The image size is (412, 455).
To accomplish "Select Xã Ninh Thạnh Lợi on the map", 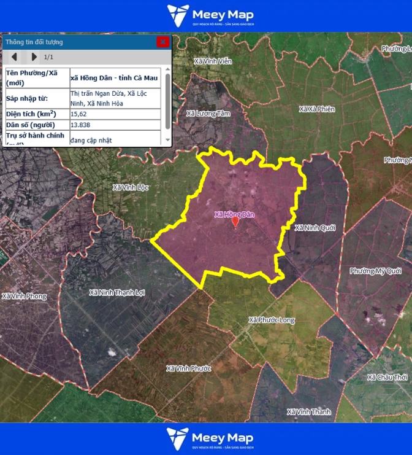I will (116, 292).
